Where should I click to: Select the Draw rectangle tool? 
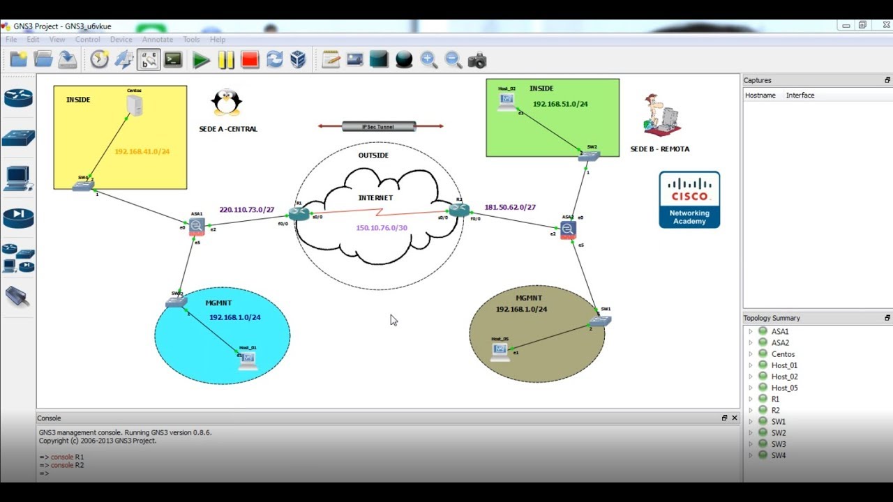[x=379, y=60]
